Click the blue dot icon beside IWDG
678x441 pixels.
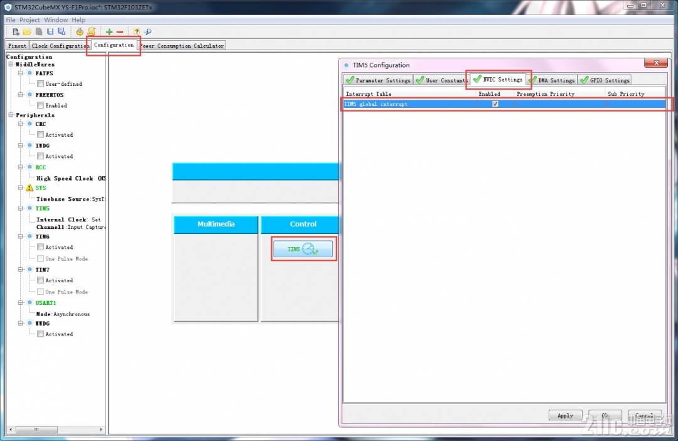pos(30,145)
